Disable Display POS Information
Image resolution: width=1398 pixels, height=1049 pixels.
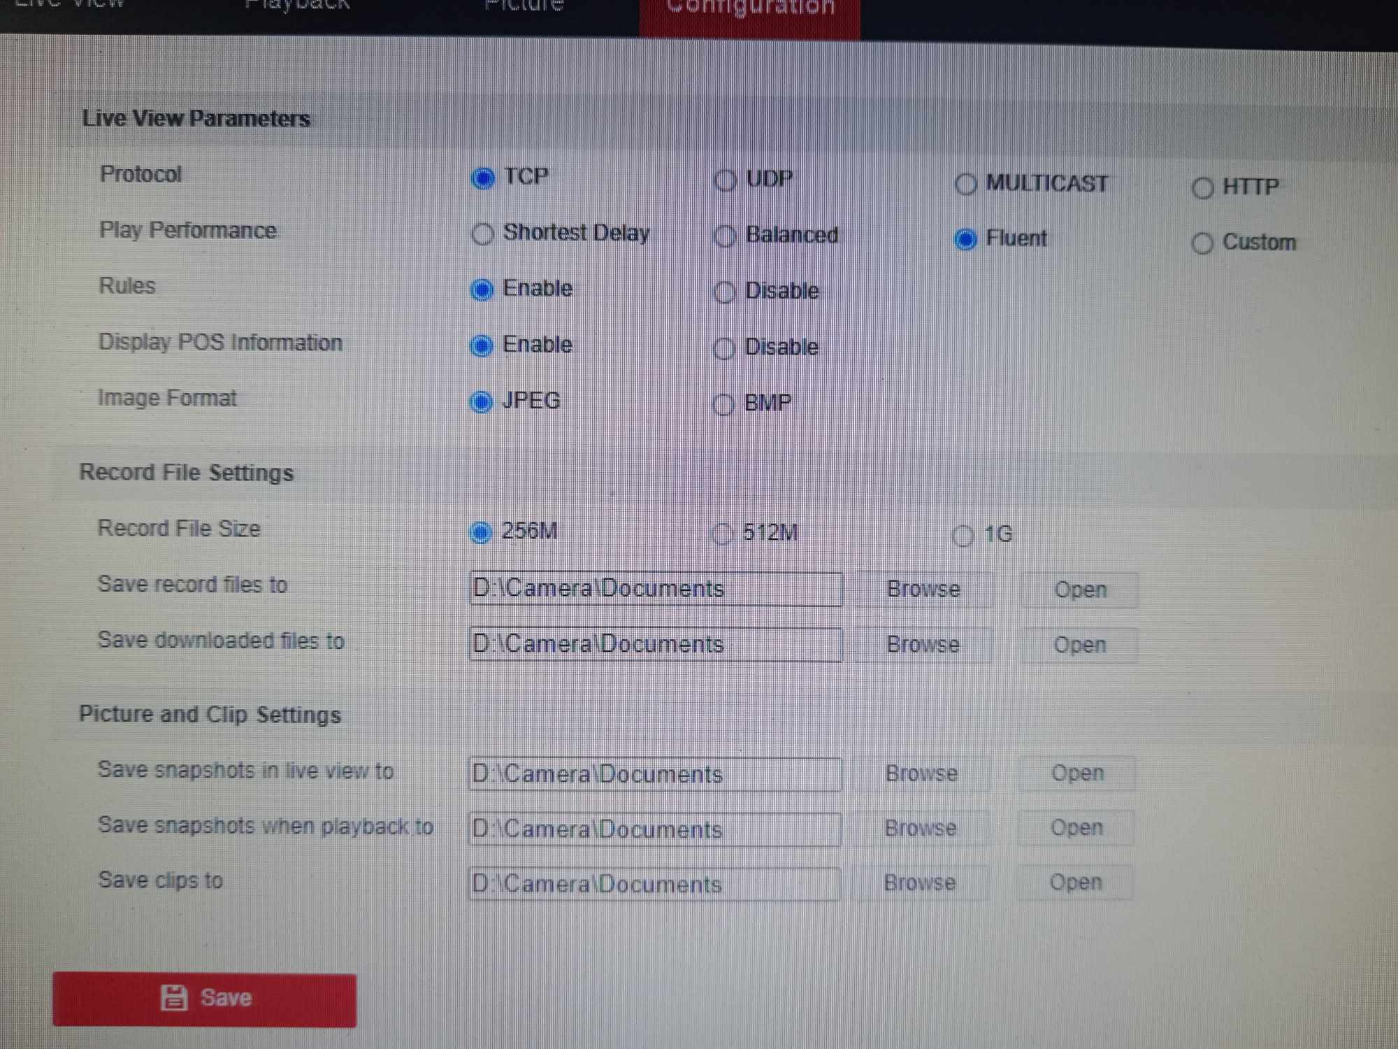pyautogui.click(x=724, y=348)
